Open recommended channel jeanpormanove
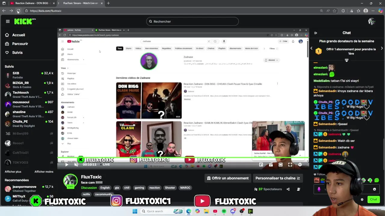 click(29, 189)
